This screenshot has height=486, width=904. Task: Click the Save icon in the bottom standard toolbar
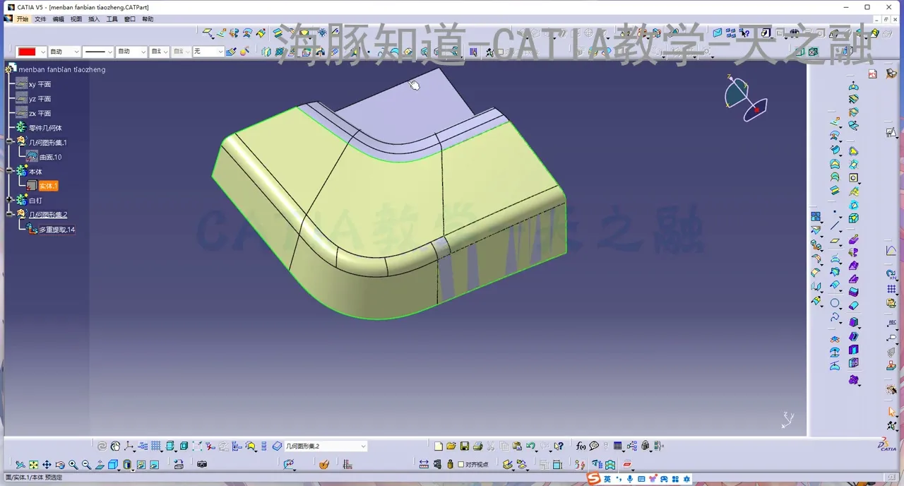464,446
